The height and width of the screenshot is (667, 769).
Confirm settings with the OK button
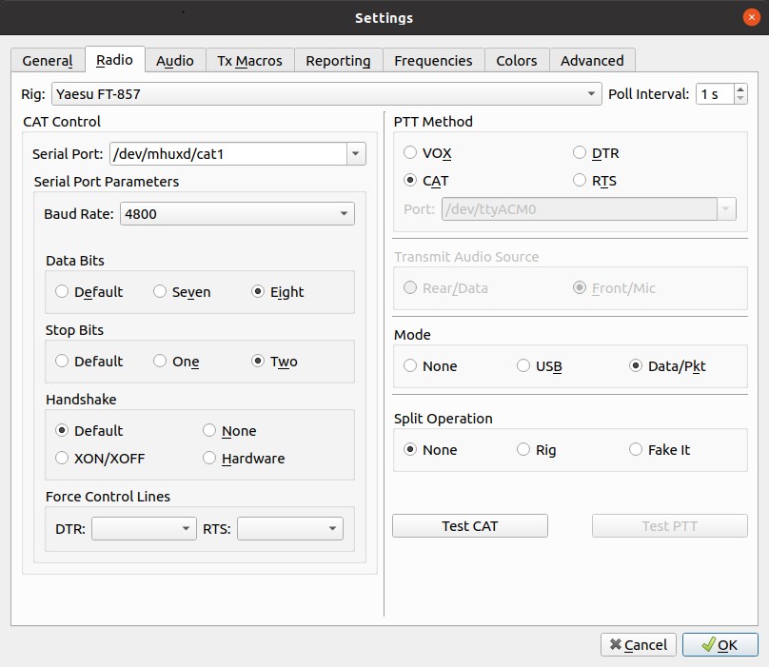pos(720,645)
